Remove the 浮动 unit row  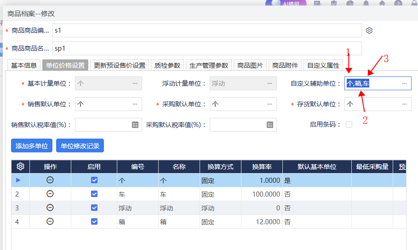point(50,208)
